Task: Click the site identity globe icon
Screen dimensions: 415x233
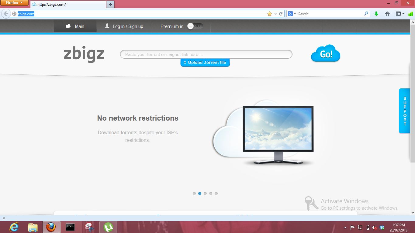Action: point(14,14)
